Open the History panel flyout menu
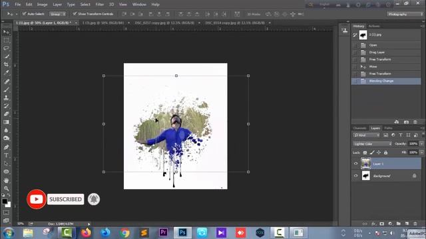Screen dimensions: 426x239 point(422,26)
